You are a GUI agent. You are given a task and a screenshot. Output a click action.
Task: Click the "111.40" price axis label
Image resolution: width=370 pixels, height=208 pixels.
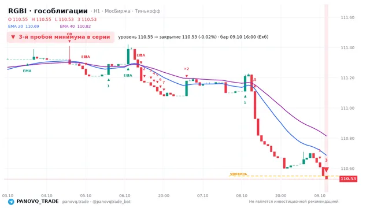point(347,47)
